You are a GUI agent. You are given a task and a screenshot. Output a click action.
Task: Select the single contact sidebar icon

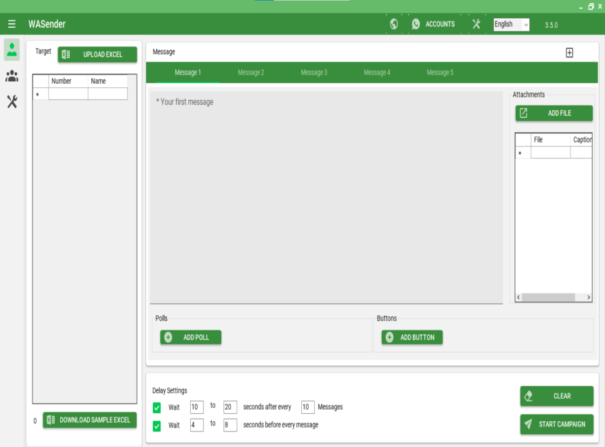(12, 49)
